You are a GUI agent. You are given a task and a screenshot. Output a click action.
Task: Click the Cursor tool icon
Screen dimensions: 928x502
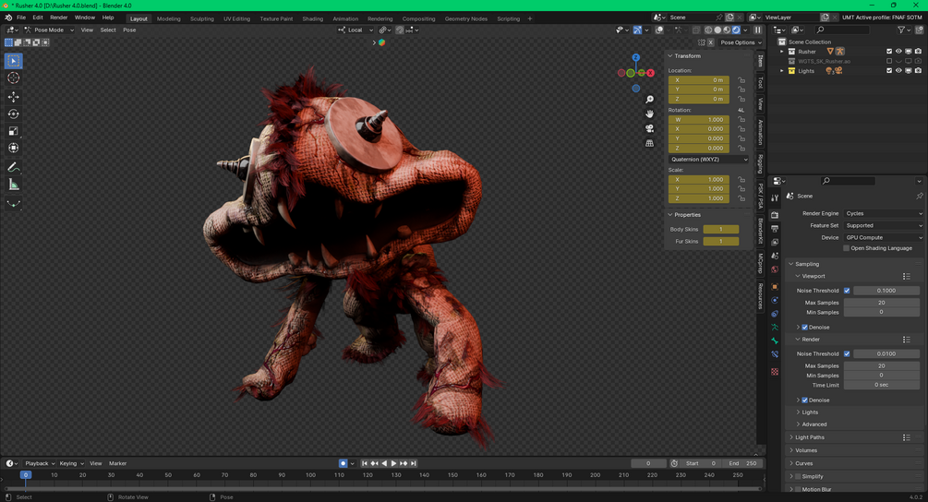(x=14, y=78)
